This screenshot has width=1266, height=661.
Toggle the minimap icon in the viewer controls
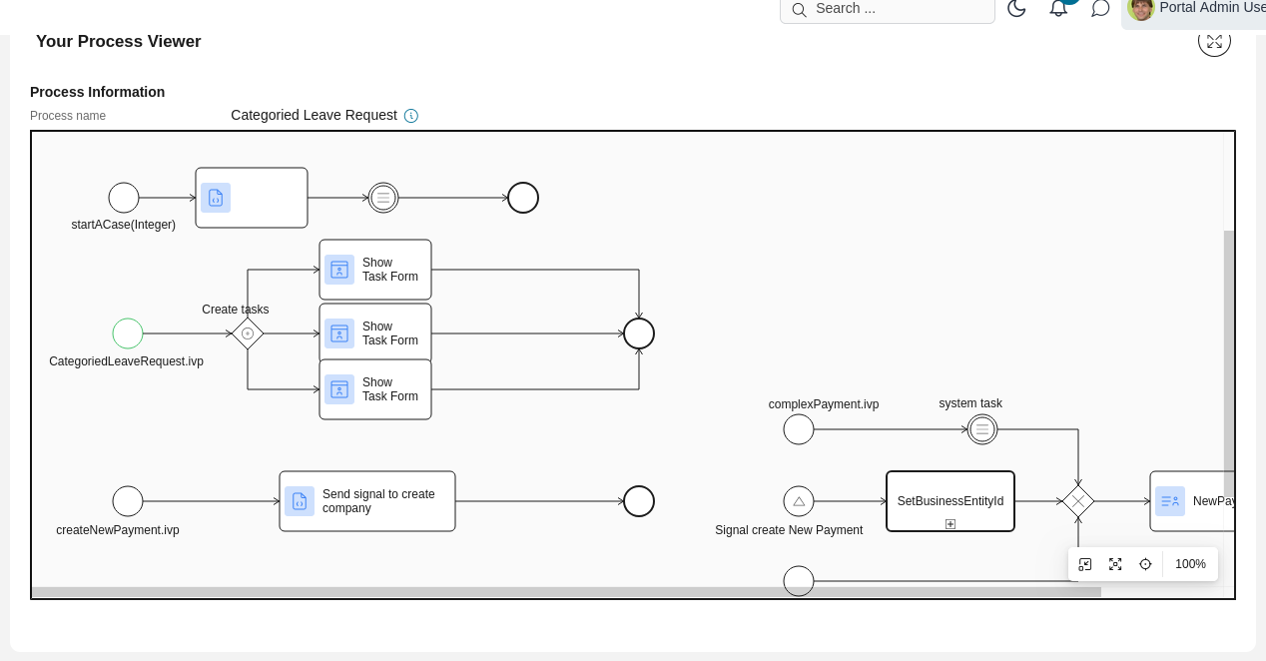coord(1085,564)
